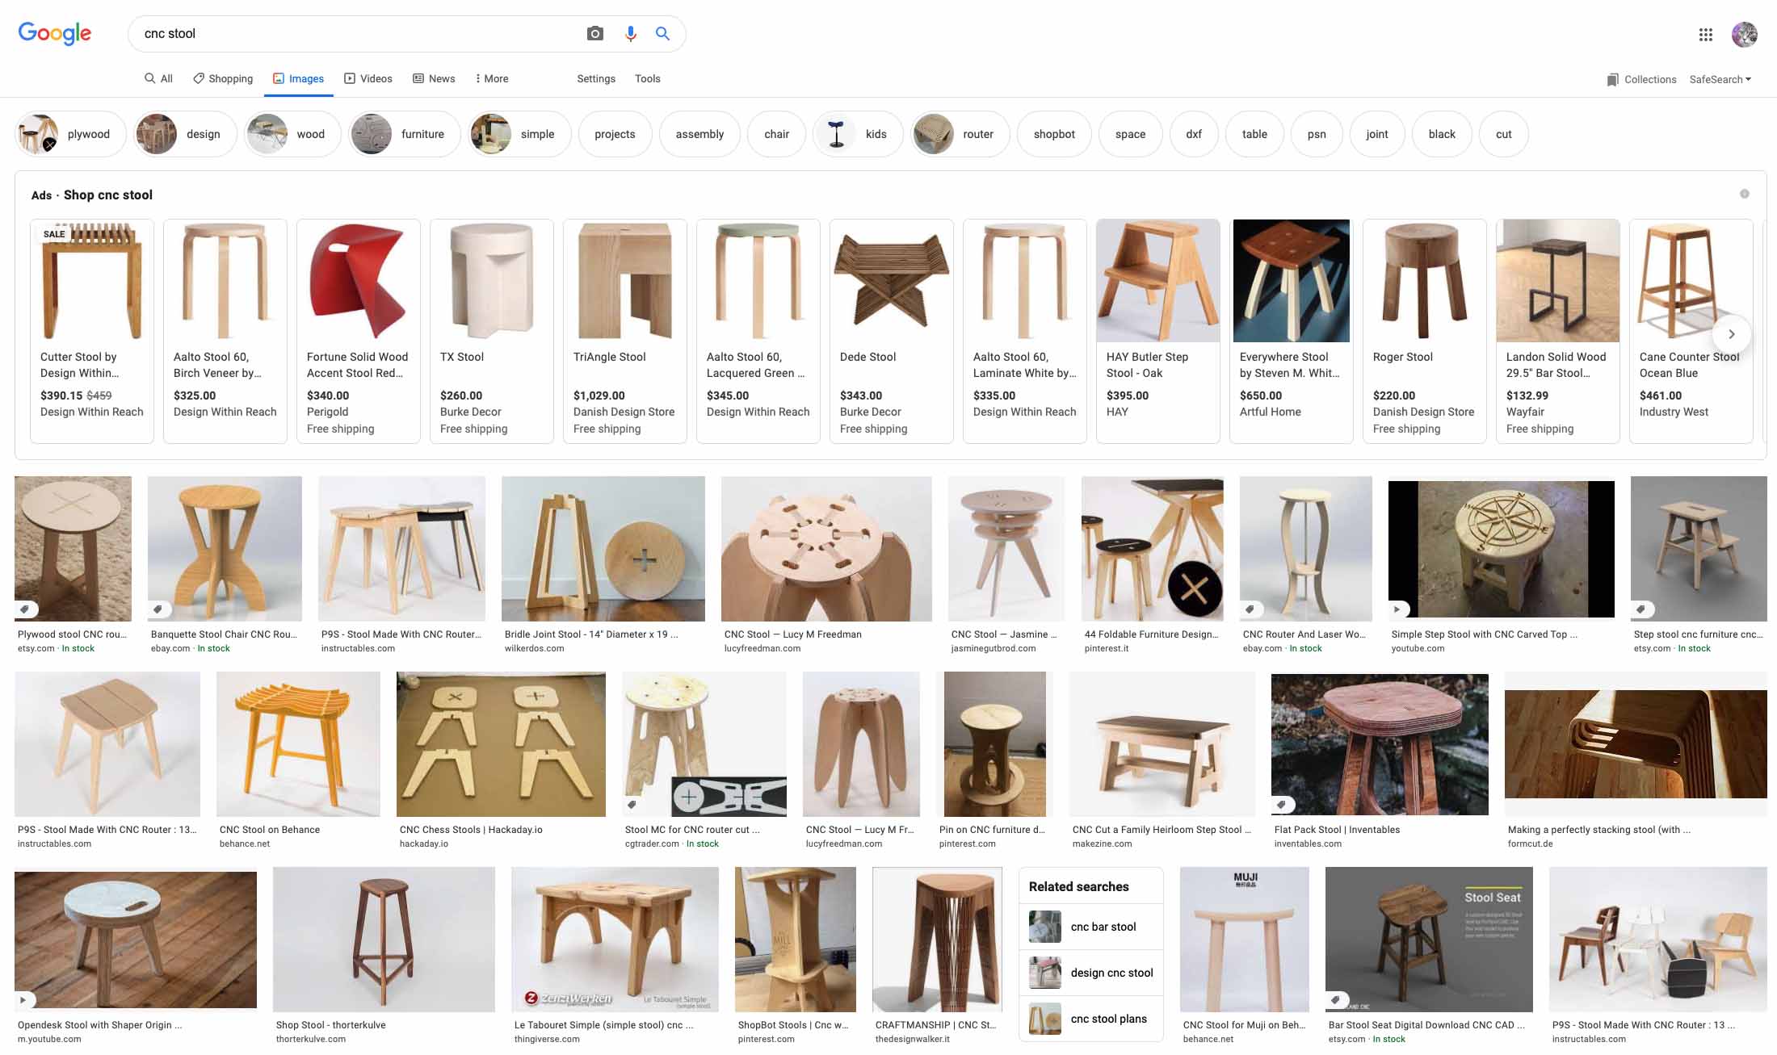Open ads info icon in shopping panel
1777x1055 pixels.
(1744, 194)
